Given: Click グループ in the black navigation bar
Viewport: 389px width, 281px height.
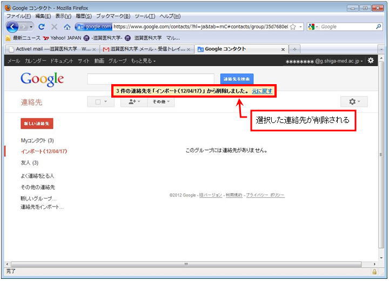Looking at the screenshot, I should pyautogui.click(x=117, y=60).
